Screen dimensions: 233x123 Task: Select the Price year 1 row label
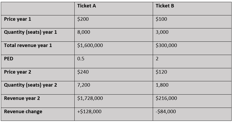coord(18,19)
